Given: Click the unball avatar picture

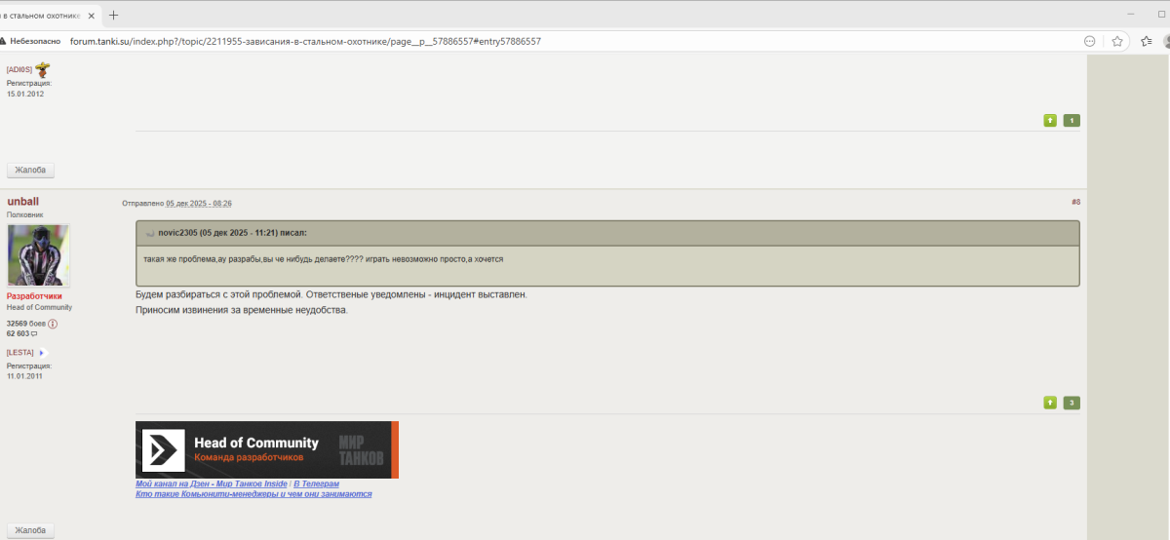Looking at the screenshot, I should [38, 254].
